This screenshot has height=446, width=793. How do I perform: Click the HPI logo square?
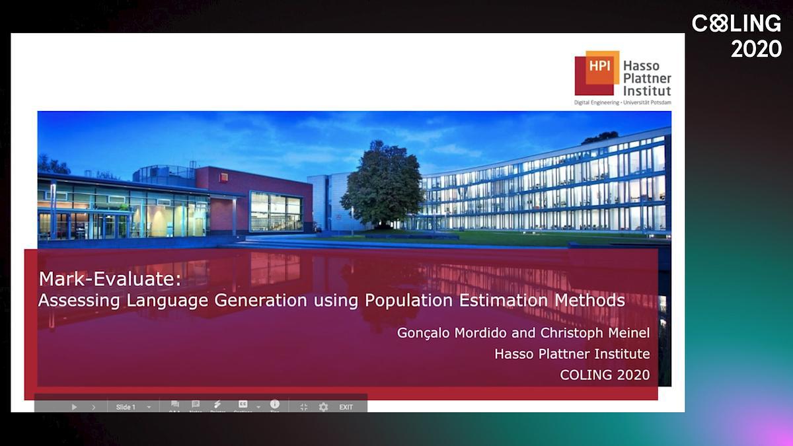[597, 72]
